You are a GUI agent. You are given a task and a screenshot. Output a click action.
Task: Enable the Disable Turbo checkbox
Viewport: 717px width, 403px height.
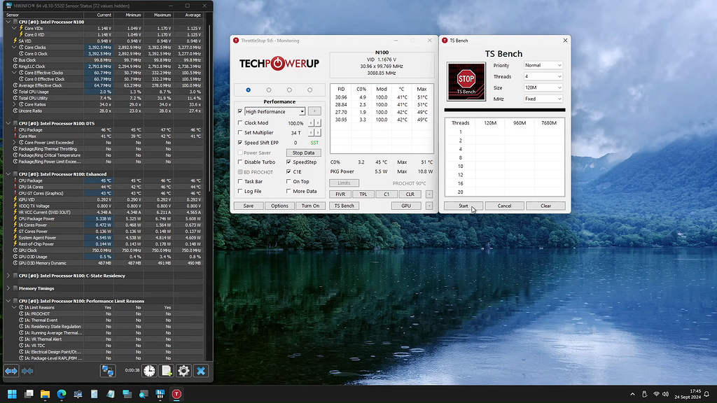(239, 162)
